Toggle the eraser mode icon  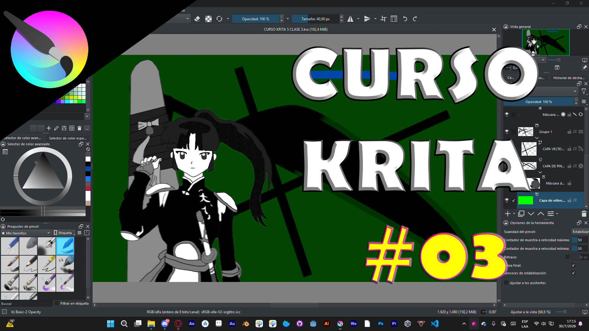(197, 19)
